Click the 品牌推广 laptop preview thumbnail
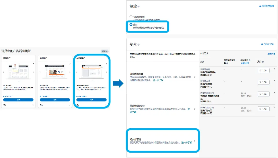The image size is (278, 158). click(55, 72)
